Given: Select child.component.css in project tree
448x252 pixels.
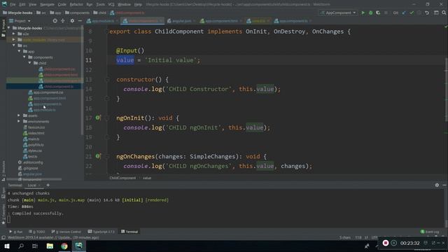Looking at the screenshot, I should [x=59, y=69].
